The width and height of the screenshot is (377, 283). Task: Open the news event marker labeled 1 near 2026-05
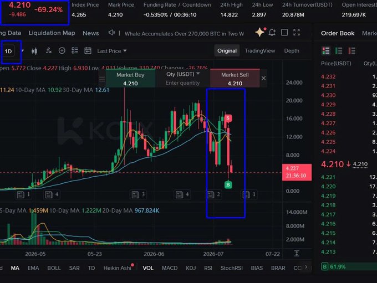point(24,194)
